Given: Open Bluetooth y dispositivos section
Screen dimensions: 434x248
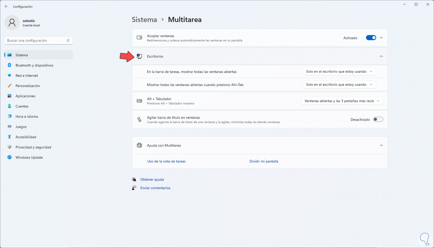Looking at the screenshot, I should (x=34, y=65).
